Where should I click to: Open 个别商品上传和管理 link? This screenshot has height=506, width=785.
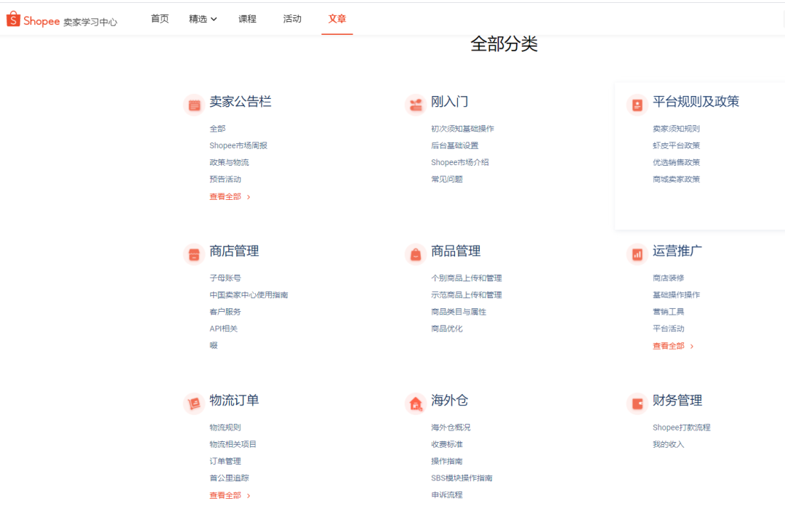(x=467, y=278)
